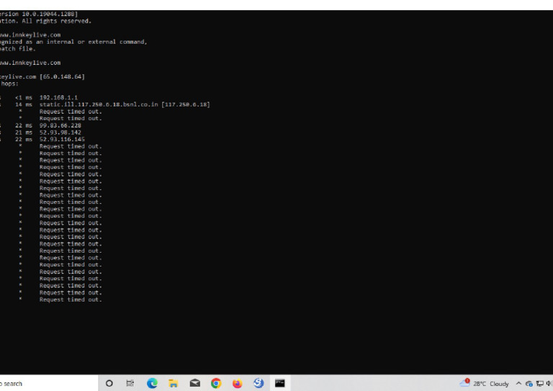The image size is (553, 391).
Task: Show hidden system tray icons
Action: pyautogui.click(x=518, y=384)
